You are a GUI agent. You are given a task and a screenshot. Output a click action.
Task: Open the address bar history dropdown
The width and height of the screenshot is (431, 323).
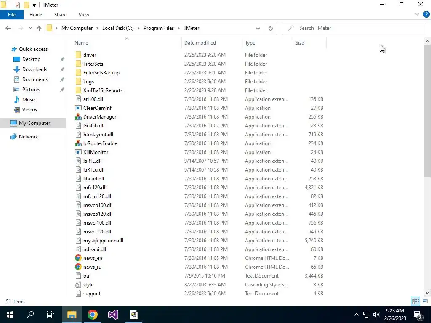coord(258,28)
